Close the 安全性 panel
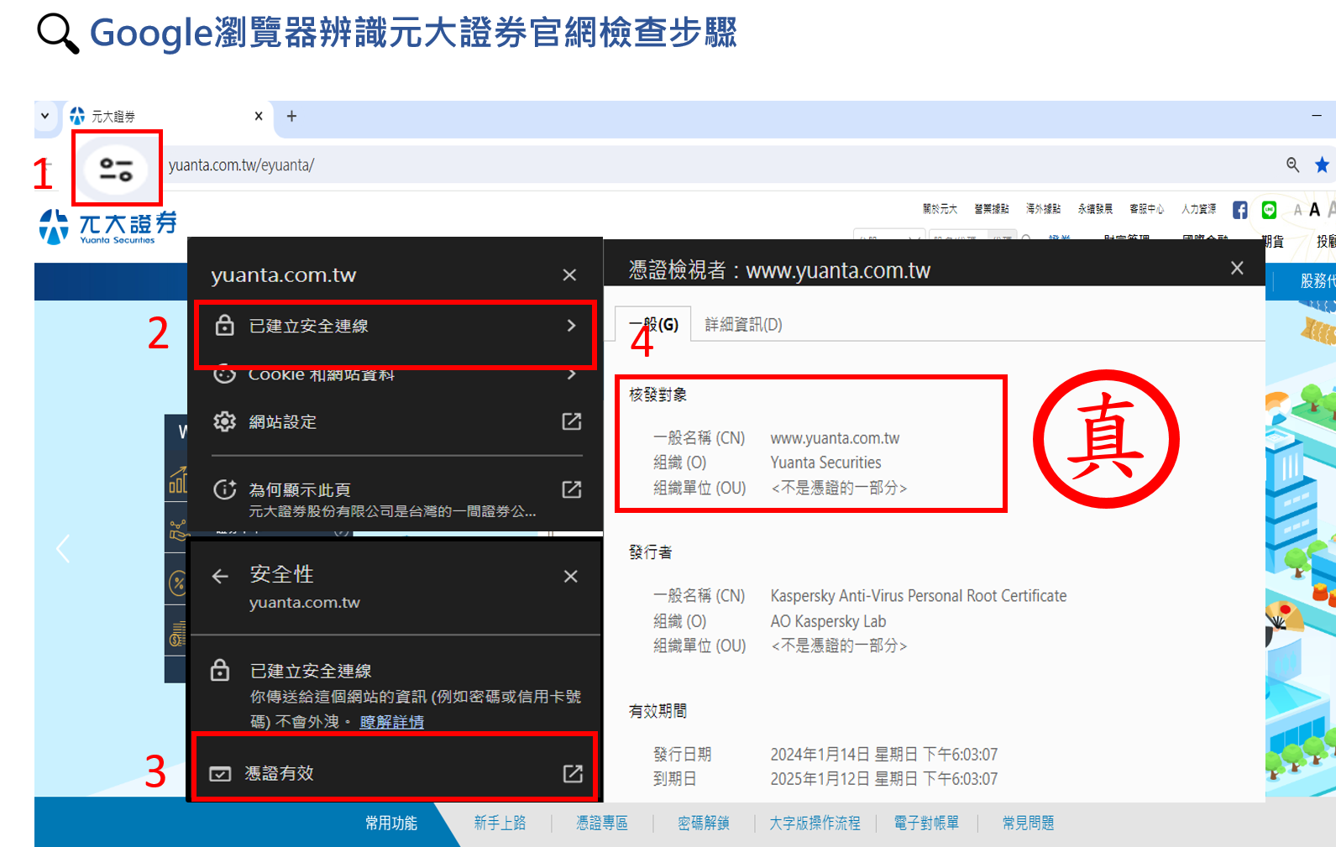Screen dimensions: 1336x847 click(x=570, y=576)
